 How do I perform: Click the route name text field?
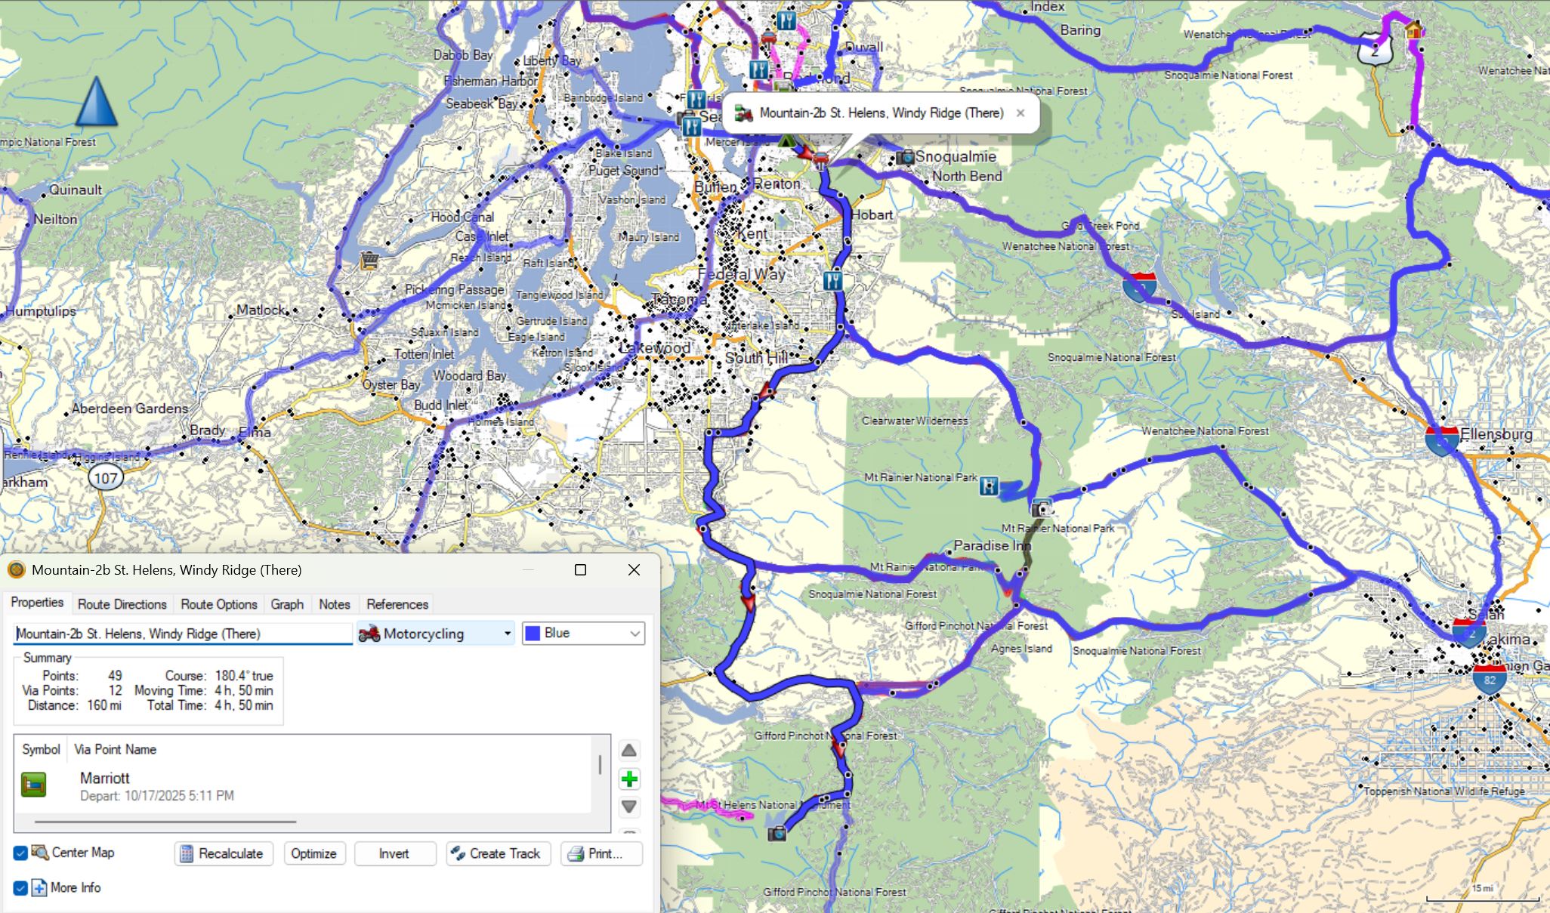[183, 634]
